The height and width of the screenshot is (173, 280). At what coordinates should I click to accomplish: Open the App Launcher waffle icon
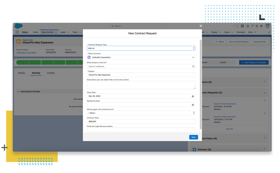pos(17,32)
